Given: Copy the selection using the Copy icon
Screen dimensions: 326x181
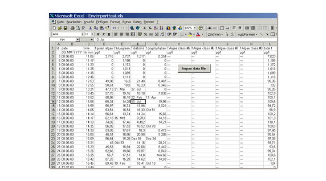Looking at the screenshot, I should [96, 28].
